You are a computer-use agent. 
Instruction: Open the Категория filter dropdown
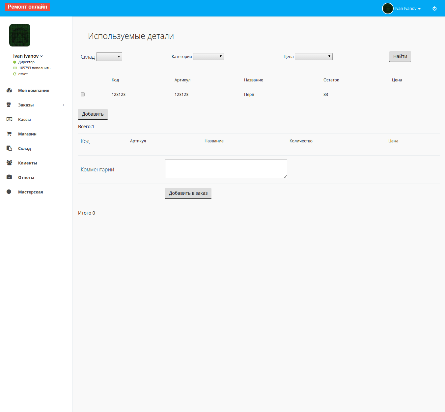[x=209, y=57]
